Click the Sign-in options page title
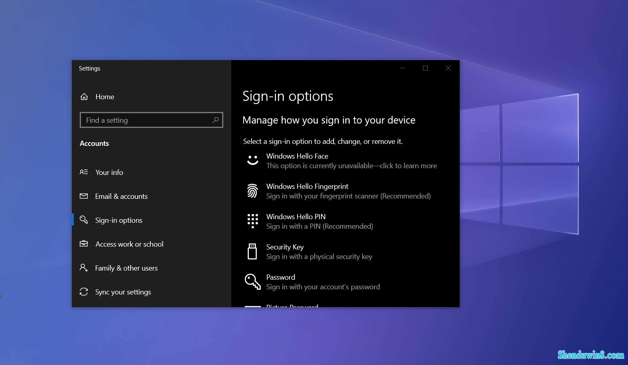Viewport: 628px width, 365px height. pyautogui.click(x=288, y=96)
